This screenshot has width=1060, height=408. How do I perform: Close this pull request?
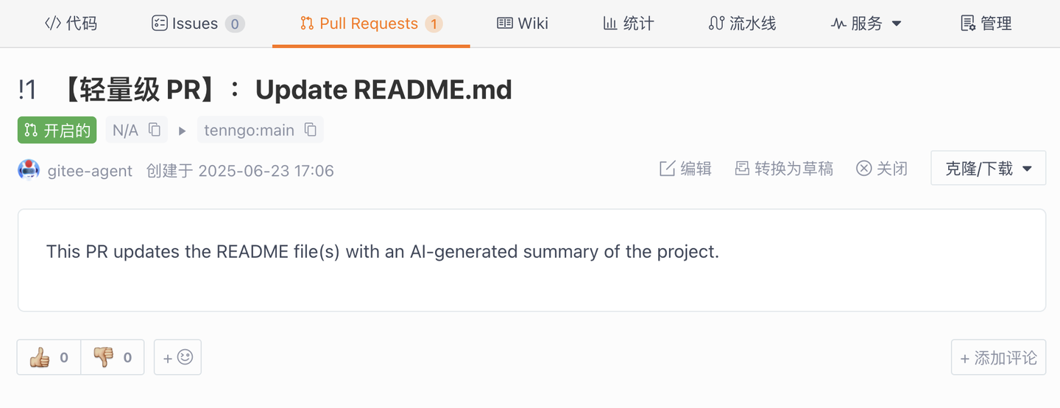[x=882, y=169]
